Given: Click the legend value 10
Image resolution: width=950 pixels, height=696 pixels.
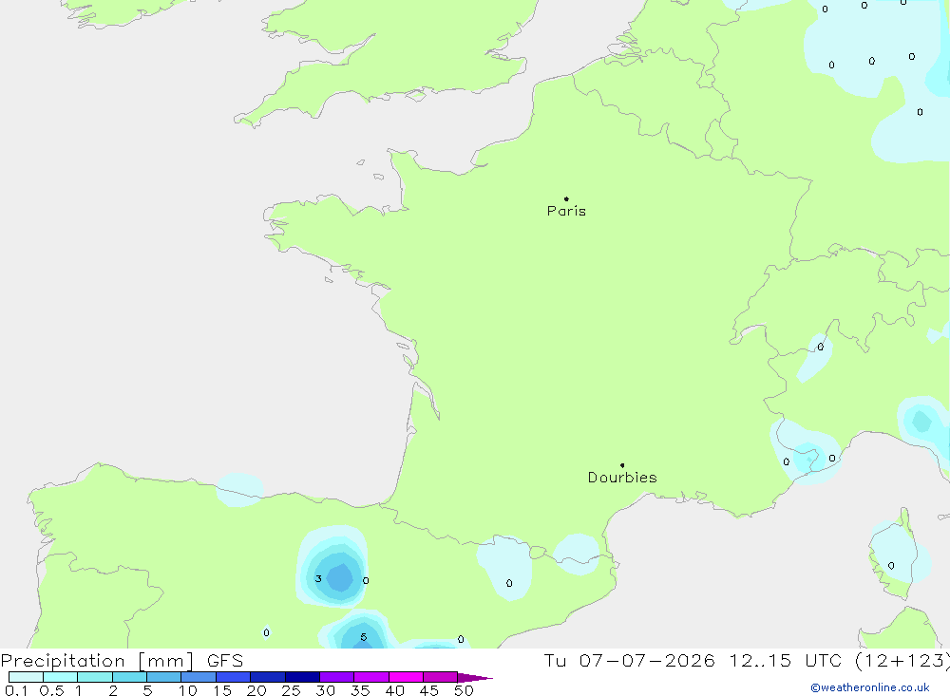Looking at the screenshot, I should click(x=188, y=690).
